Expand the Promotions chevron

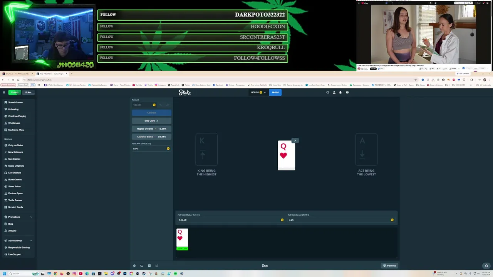coord(31,217)
